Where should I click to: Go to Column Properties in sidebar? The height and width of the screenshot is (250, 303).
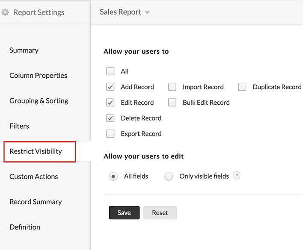[38, 76]
